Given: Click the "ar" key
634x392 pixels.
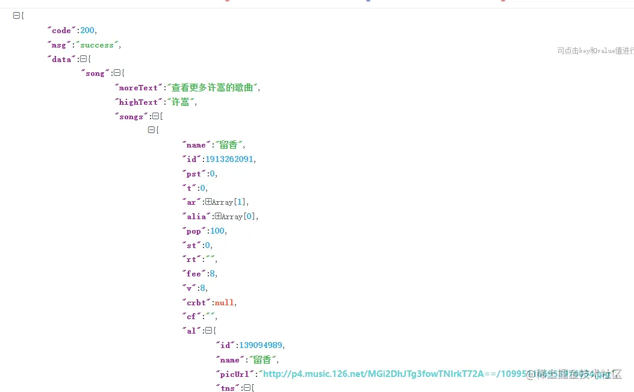Looking at the screenshot, I should [x=191, y=202].
